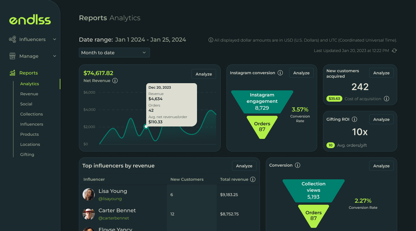
Task: Click the $9,183.25 revenue value
Action: (x=229, y=195)
